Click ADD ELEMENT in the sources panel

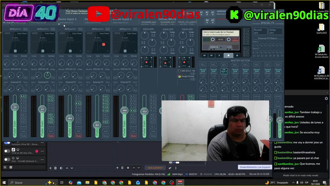(155, 168)
